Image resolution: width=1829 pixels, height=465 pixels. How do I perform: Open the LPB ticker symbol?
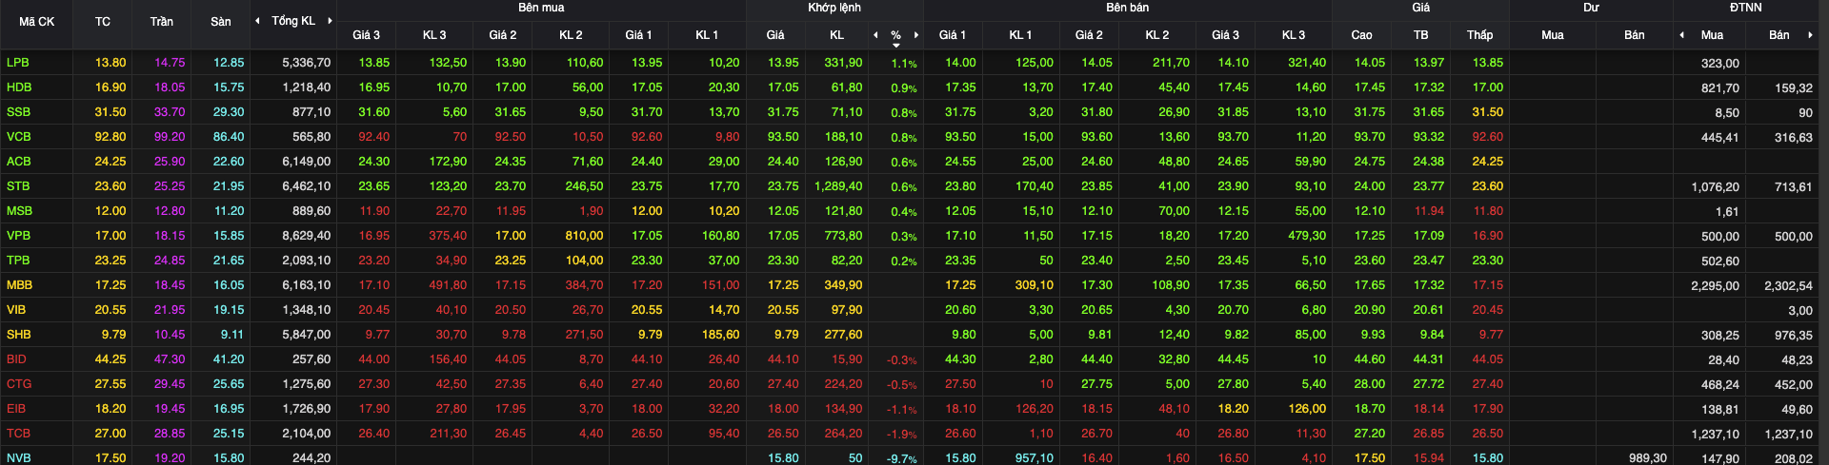click(18, 62)
